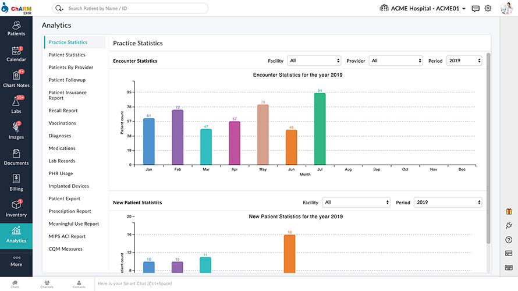Viewport: 518px width, 291px height.
Task: Select Practice Statistics menu item
Action: click(74, 42)
